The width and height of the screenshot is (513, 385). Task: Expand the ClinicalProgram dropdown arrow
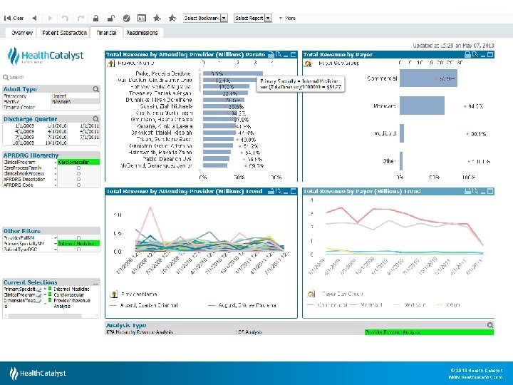56,163
